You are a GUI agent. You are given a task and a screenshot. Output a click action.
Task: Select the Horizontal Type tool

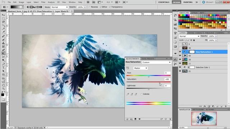[3, 68]
